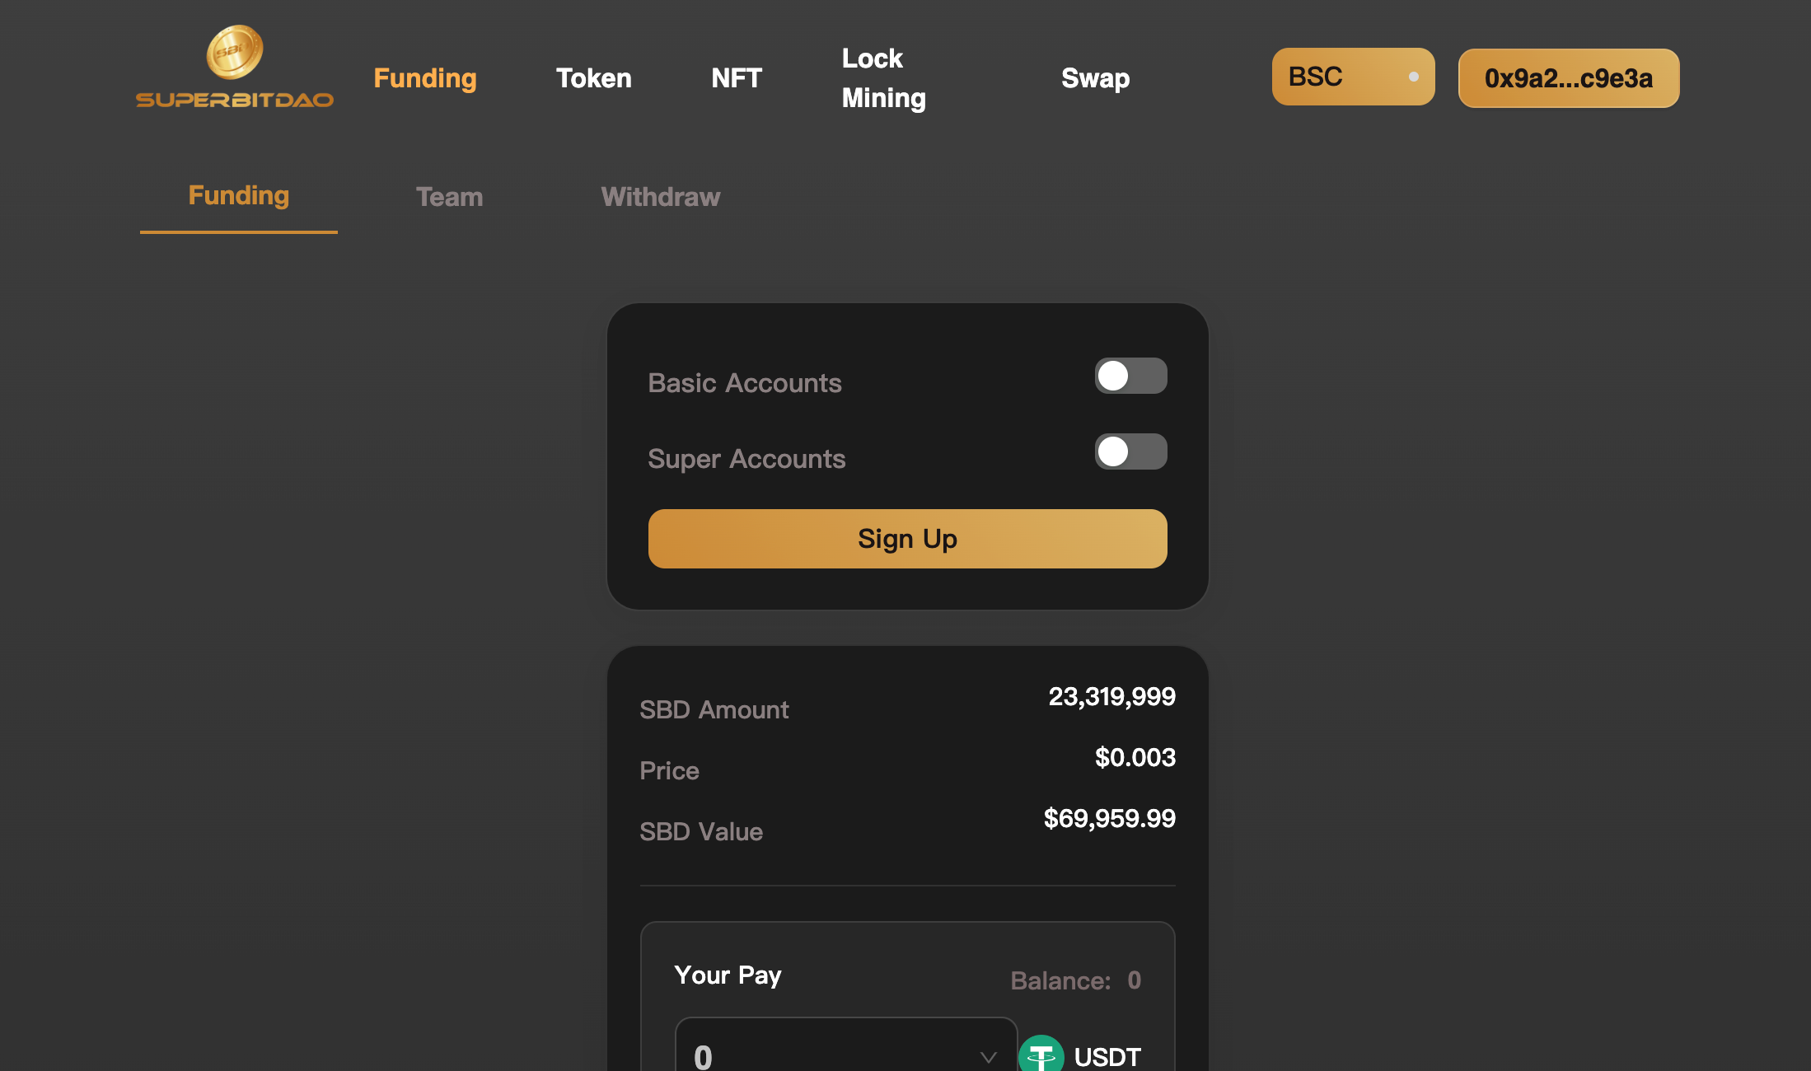Click the USDT Tether token icon

pos(1041,1055)
